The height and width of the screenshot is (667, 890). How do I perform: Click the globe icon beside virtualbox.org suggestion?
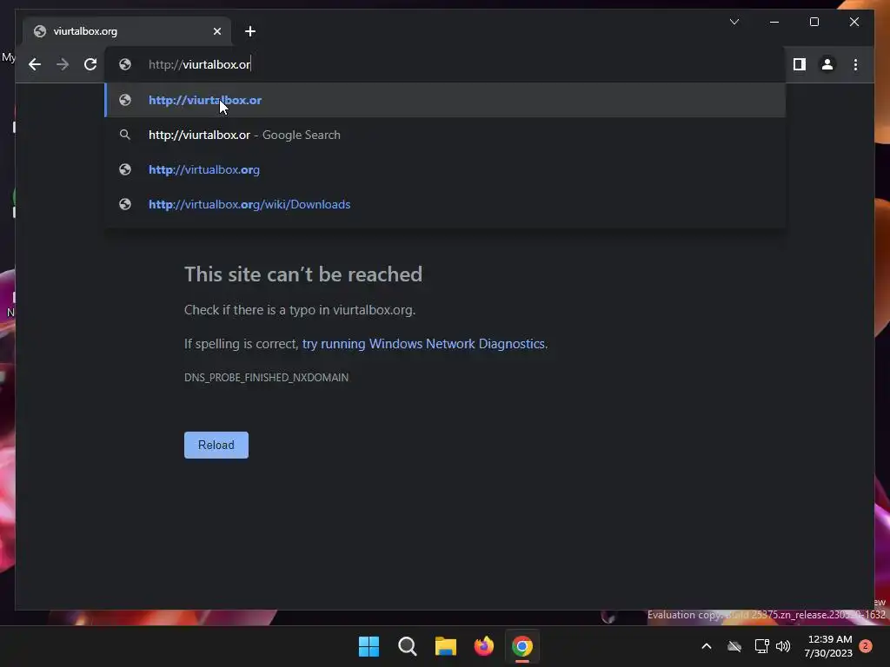[x=125, y=169]
